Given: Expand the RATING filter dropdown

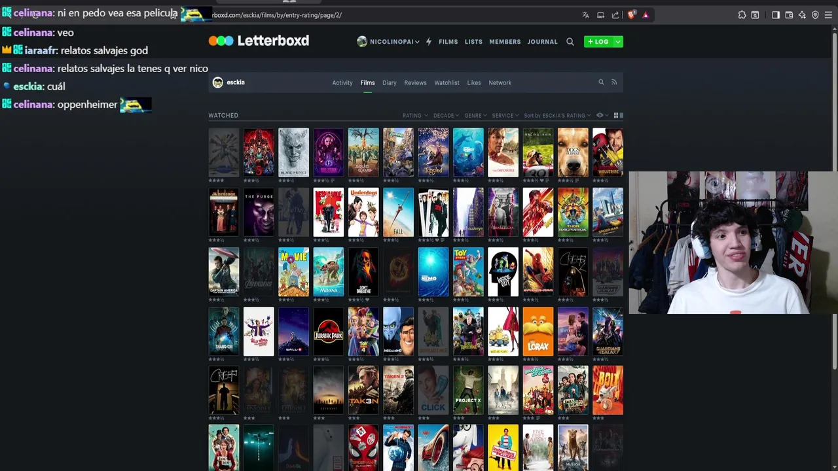Looking at the screenshot, I should click(x=415, y=115).
